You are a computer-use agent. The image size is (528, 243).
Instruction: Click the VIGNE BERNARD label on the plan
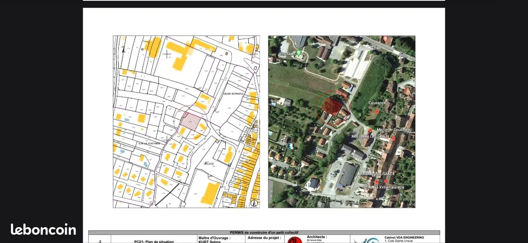[233, 93]
